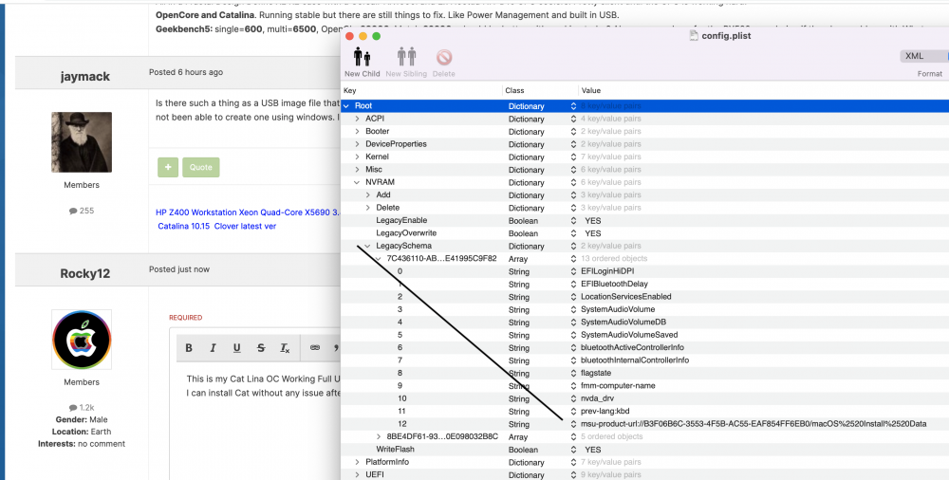Click the fmm-computer-name string value
The width and height of the screenshot is (949, 480).
point(618,385)
